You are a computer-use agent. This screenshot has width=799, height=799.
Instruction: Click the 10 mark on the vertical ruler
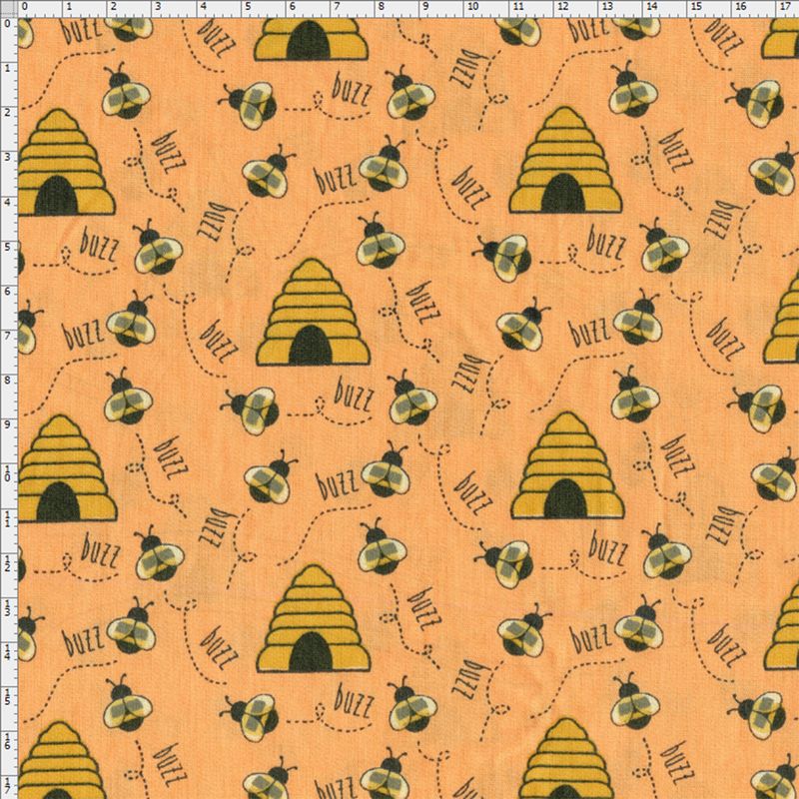click(7, 473)
